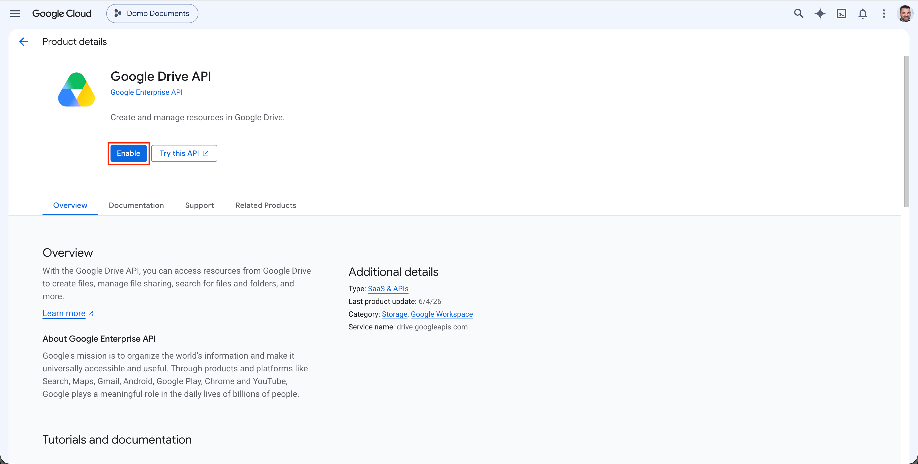Follow the Learn more link
The height and width of the screenshot is (464, 918).
[68, 313]
